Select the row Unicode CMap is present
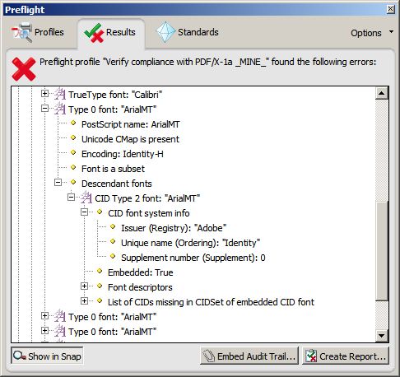 coord(130,139)
